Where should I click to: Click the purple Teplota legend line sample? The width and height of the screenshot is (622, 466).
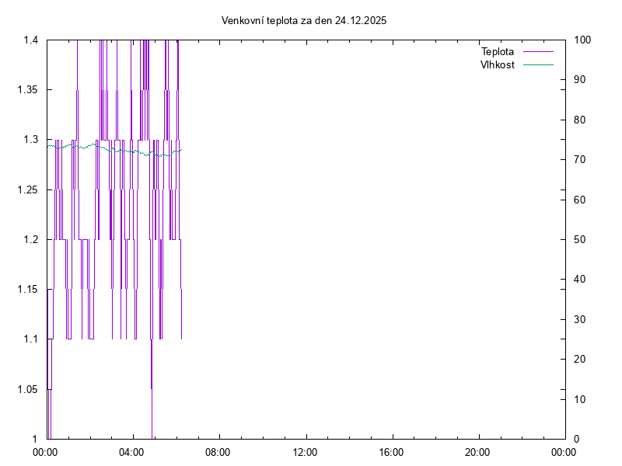[x=538, y=51]
